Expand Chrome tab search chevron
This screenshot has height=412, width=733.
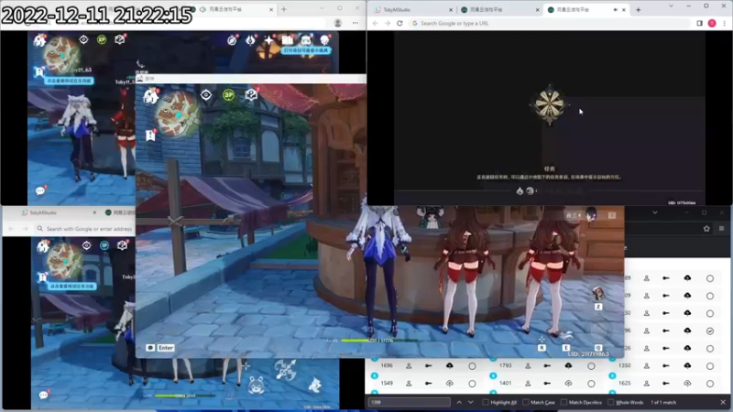[671, 6]
